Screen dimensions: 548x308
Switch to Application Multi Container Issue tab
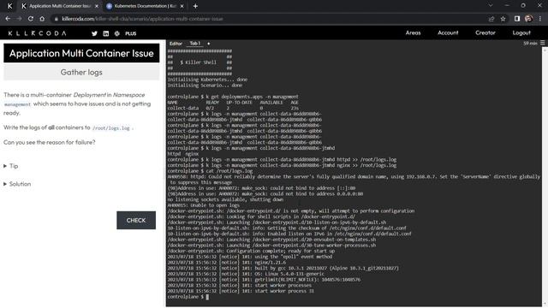coord(59,6)
